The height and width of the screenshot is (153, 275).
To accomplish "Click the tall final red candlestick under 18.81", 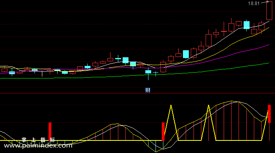I will (269, 11).
